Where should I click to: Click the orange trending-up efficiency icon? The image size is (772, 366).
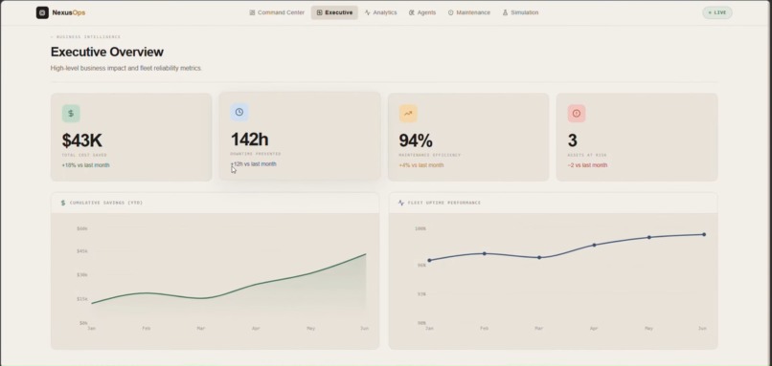point(408,114)
